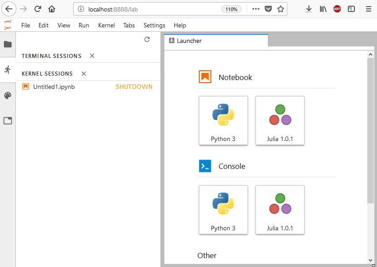Refresh the running sessions list
The width and height of the screenshot is (377, 267).
pos(147,39)
